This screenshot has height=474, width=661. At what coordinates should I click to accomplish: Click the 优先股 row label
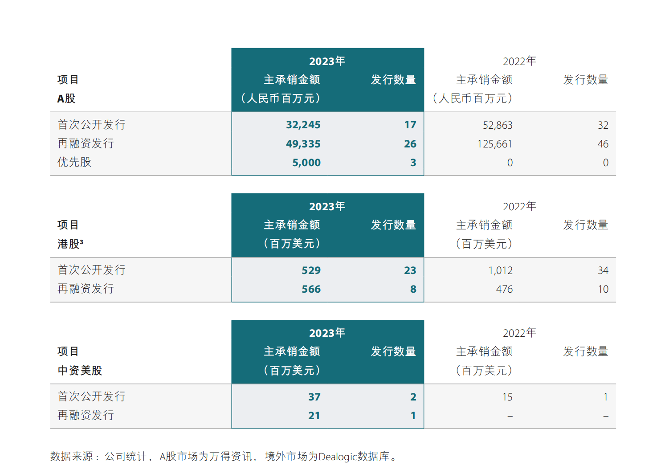tap(74, 162)
